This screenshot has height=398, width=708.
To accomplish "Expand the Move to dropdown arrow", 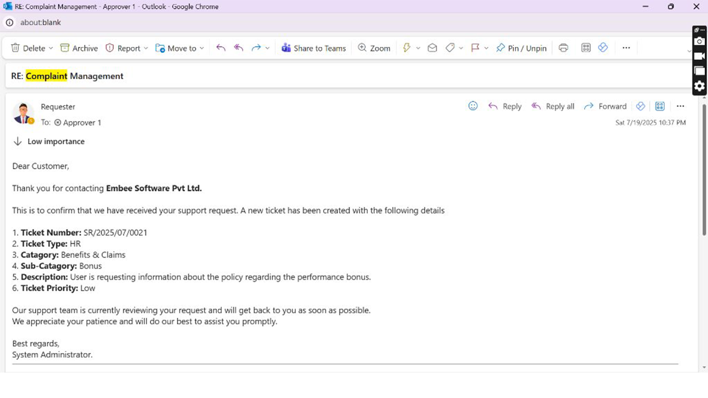I will point(202,48).
